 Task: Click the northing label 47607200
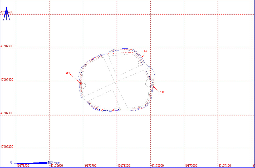click(7, 147)
